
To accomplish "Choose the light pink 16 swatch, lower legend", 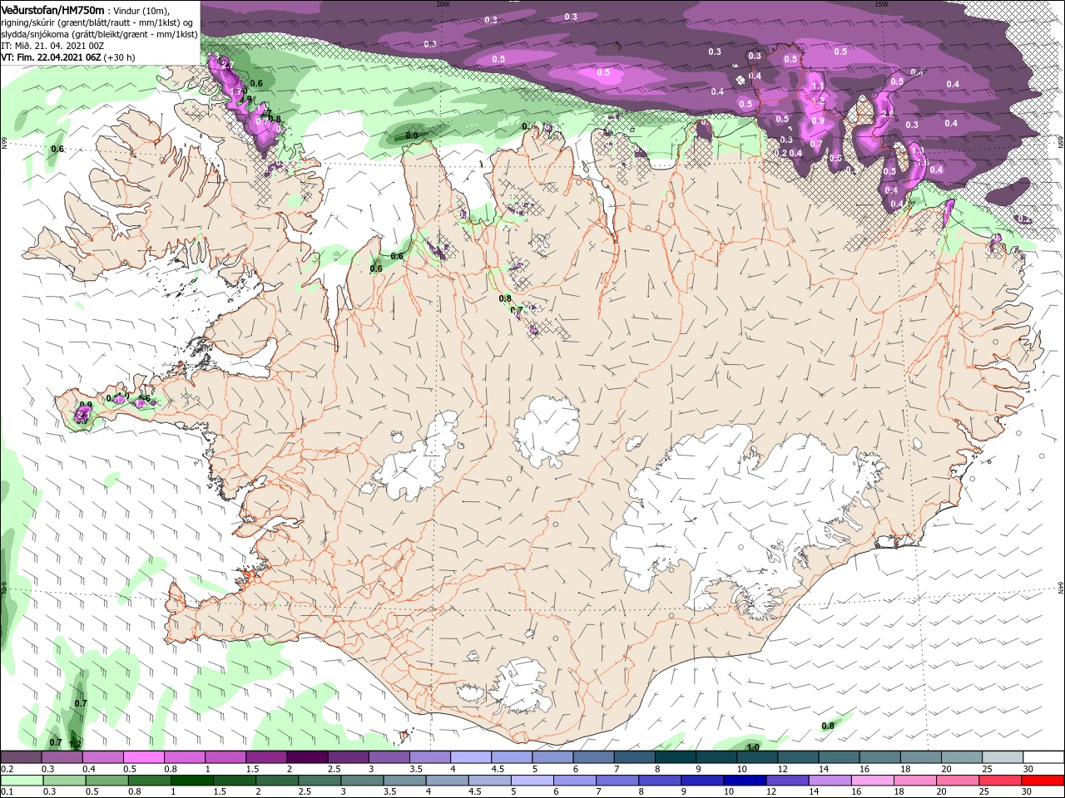I will pyautogui.click(x=872, y=781).
